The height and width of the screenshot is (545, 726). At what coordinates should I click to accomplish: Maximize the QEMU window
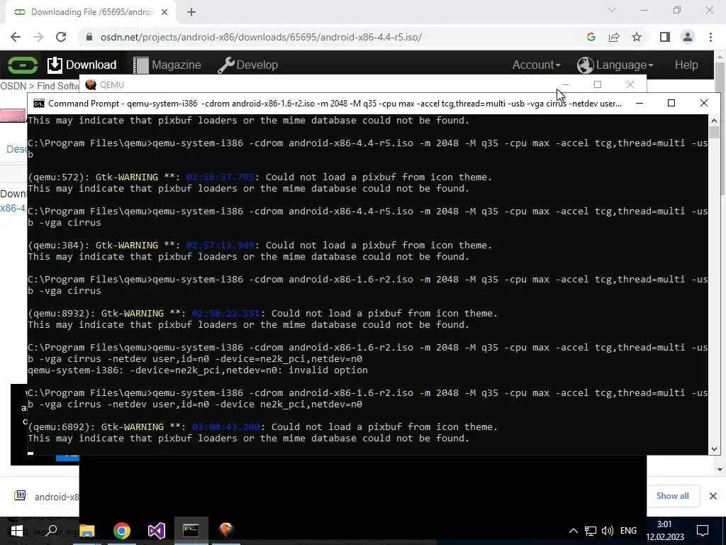point(598,84)
